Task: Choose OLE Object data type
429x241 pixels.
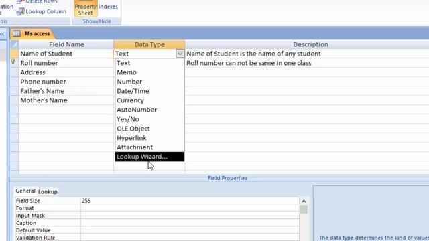Action: (x=149, y=129)
